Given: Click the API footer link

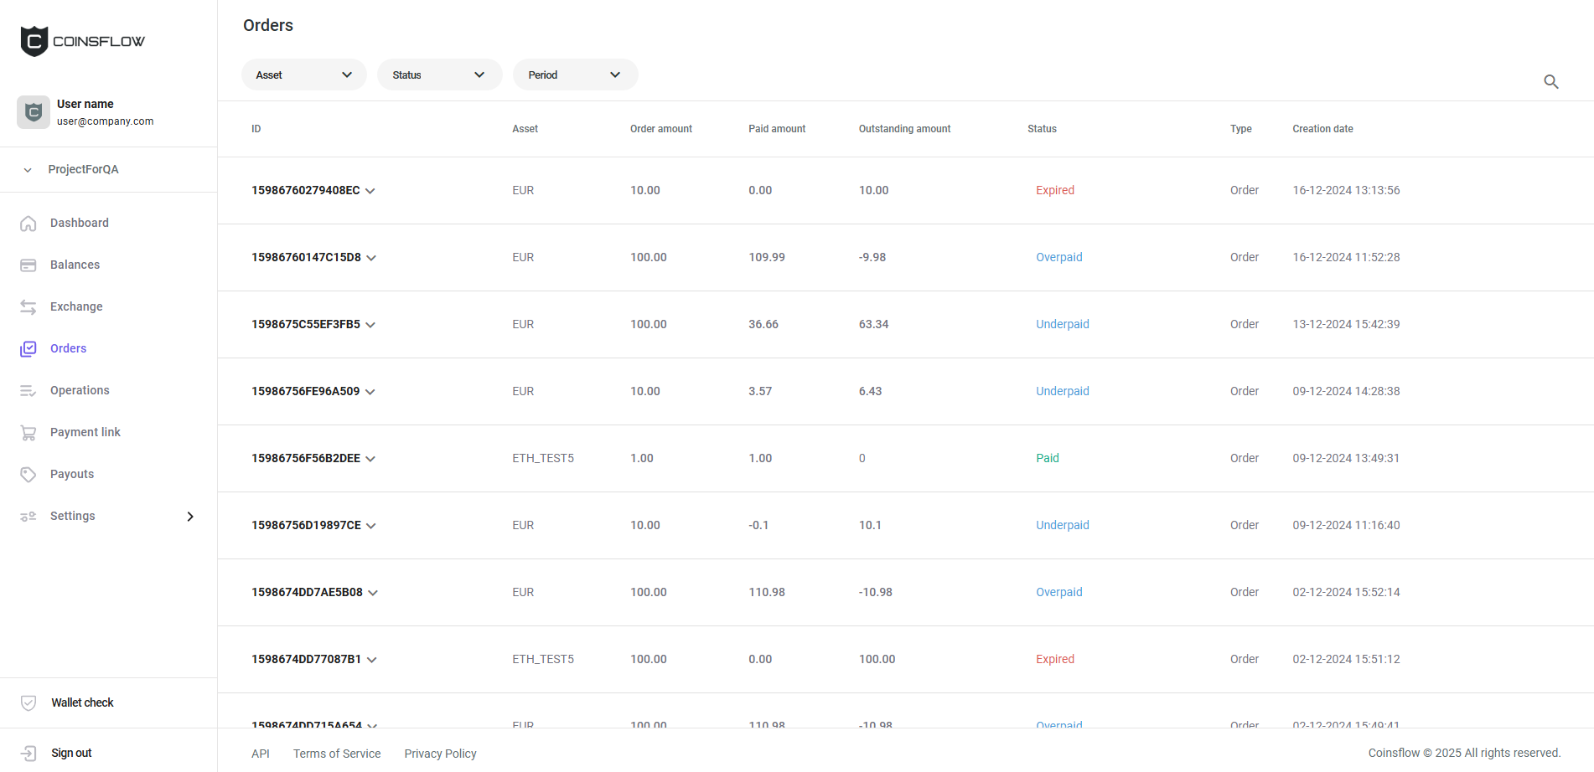Looking at the screenshot, I should pyautogui.click(x=261, y=754).
